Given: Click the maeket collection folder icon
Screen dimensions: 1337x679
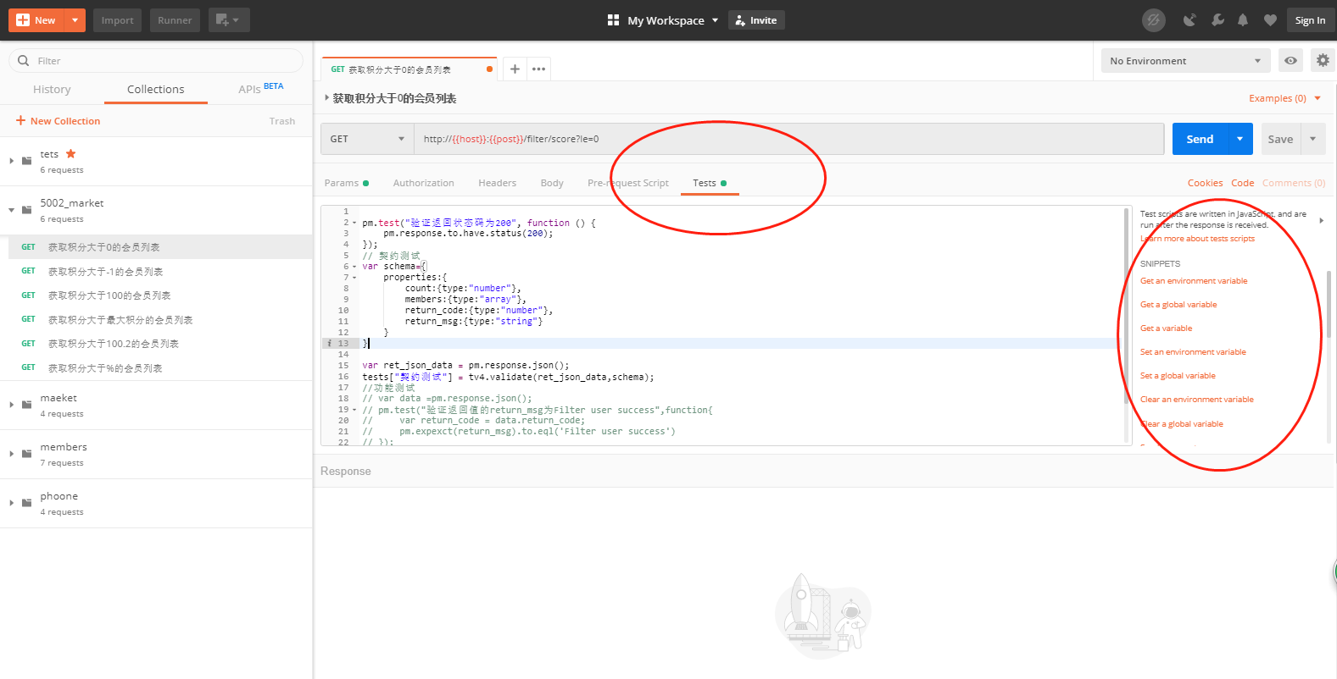Looking at the screenshot, I should (x=26, y=405).
